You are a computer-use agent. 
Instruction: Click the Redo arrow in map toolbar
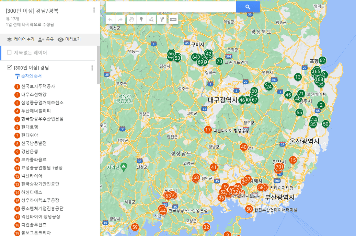point(120,20)
